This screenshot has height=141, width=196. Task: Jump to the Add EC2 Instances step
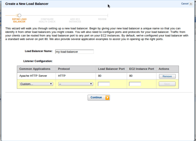[x=75, y=20]
